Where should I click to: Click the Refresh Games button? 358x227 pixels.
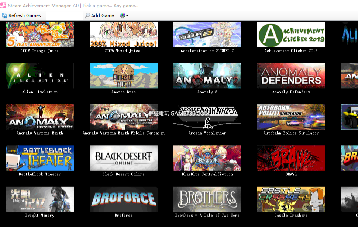(21, 15)
